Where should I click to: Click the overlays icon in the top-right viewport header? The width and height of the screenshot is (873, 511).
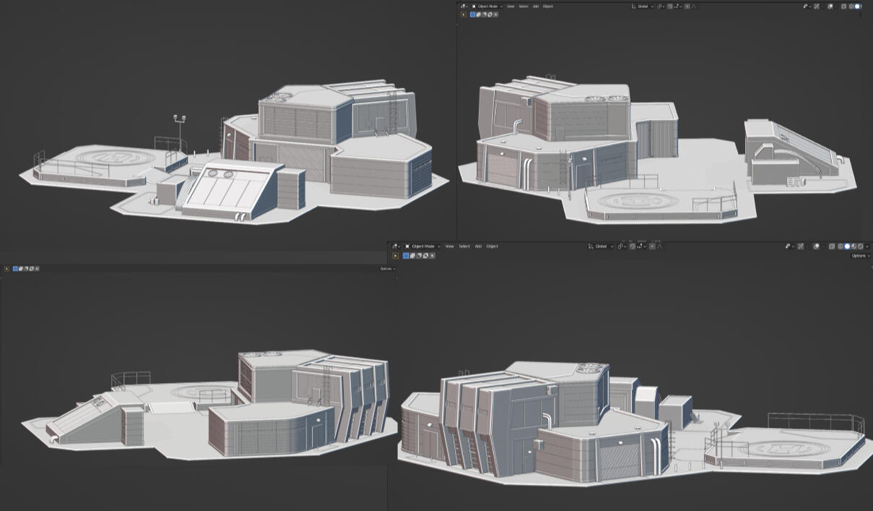[x=830, y=7]
